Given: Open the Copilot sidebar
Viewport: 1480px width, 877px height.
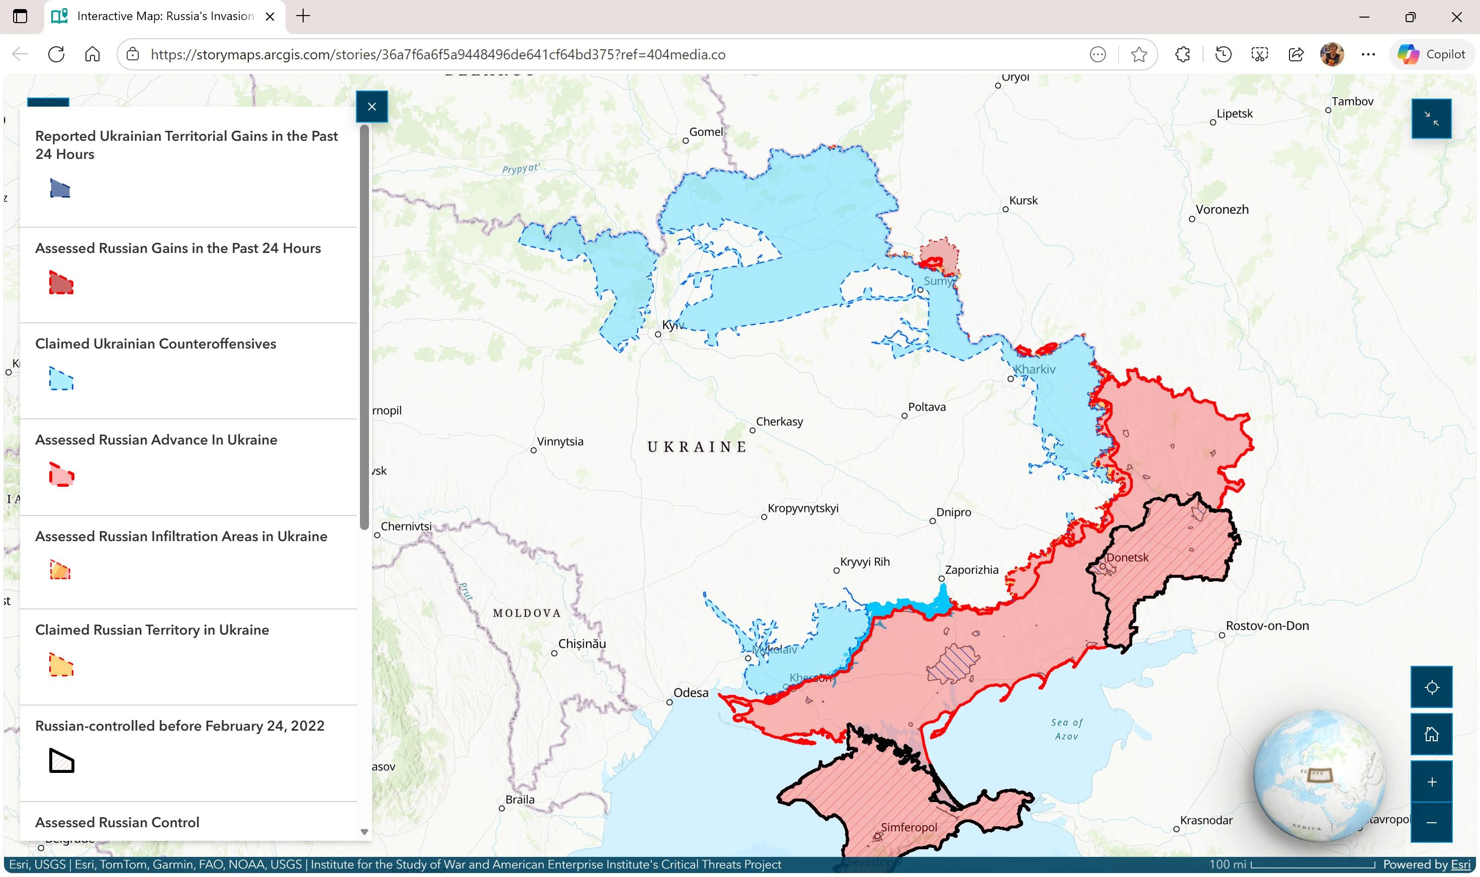Looking at the screenshot, I should coord(1431,54).
